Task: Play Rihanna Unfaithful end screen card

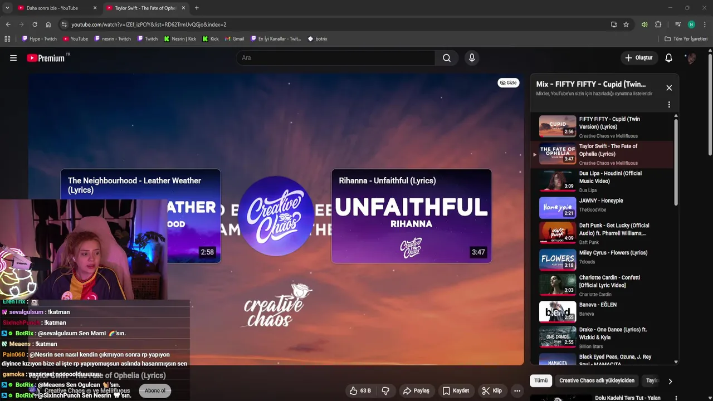Action: (412, 216)
